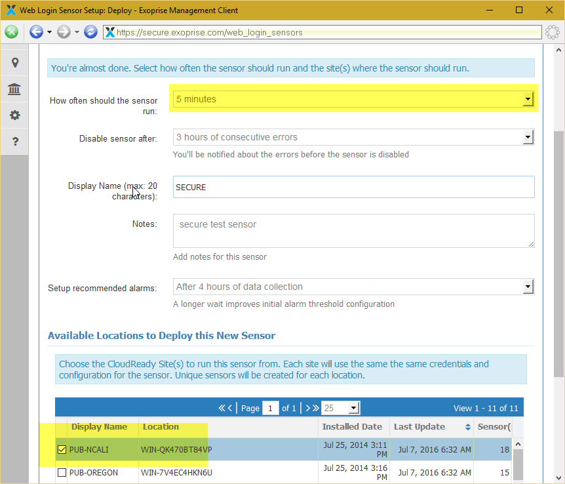Go forward with the gray forward arrow

(x=64, y=32)
